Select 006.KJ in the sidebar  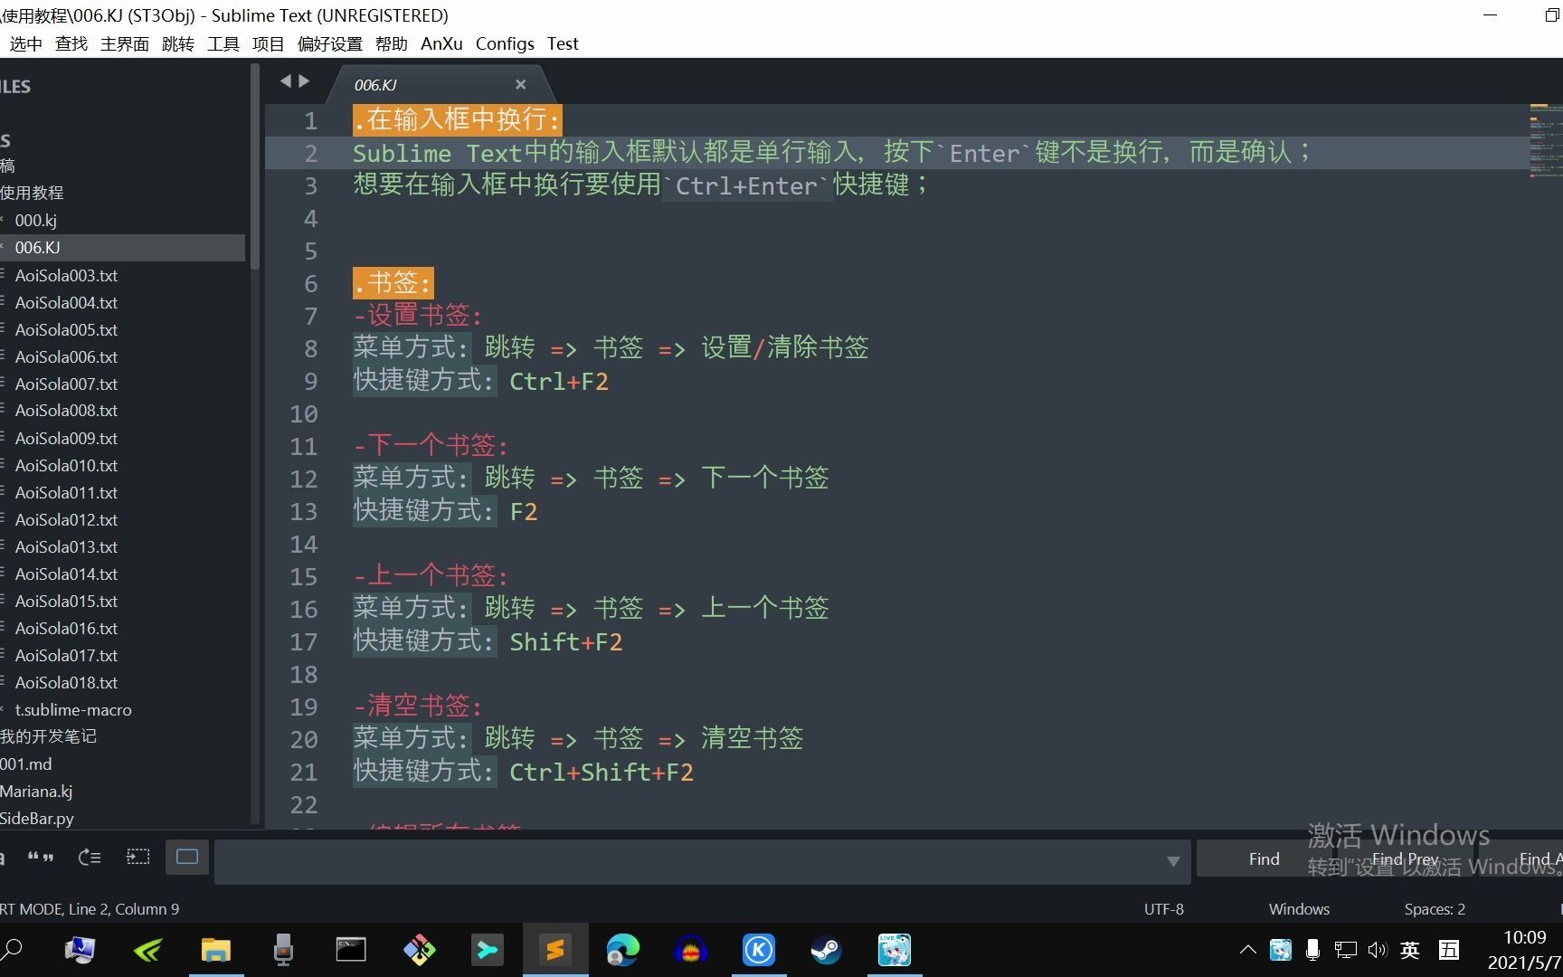click(x=122, y=247)
